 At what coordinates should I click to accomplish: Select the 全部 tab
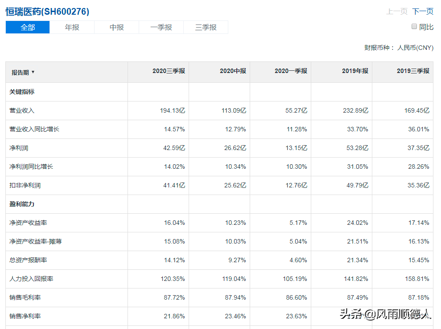point(28,27)
